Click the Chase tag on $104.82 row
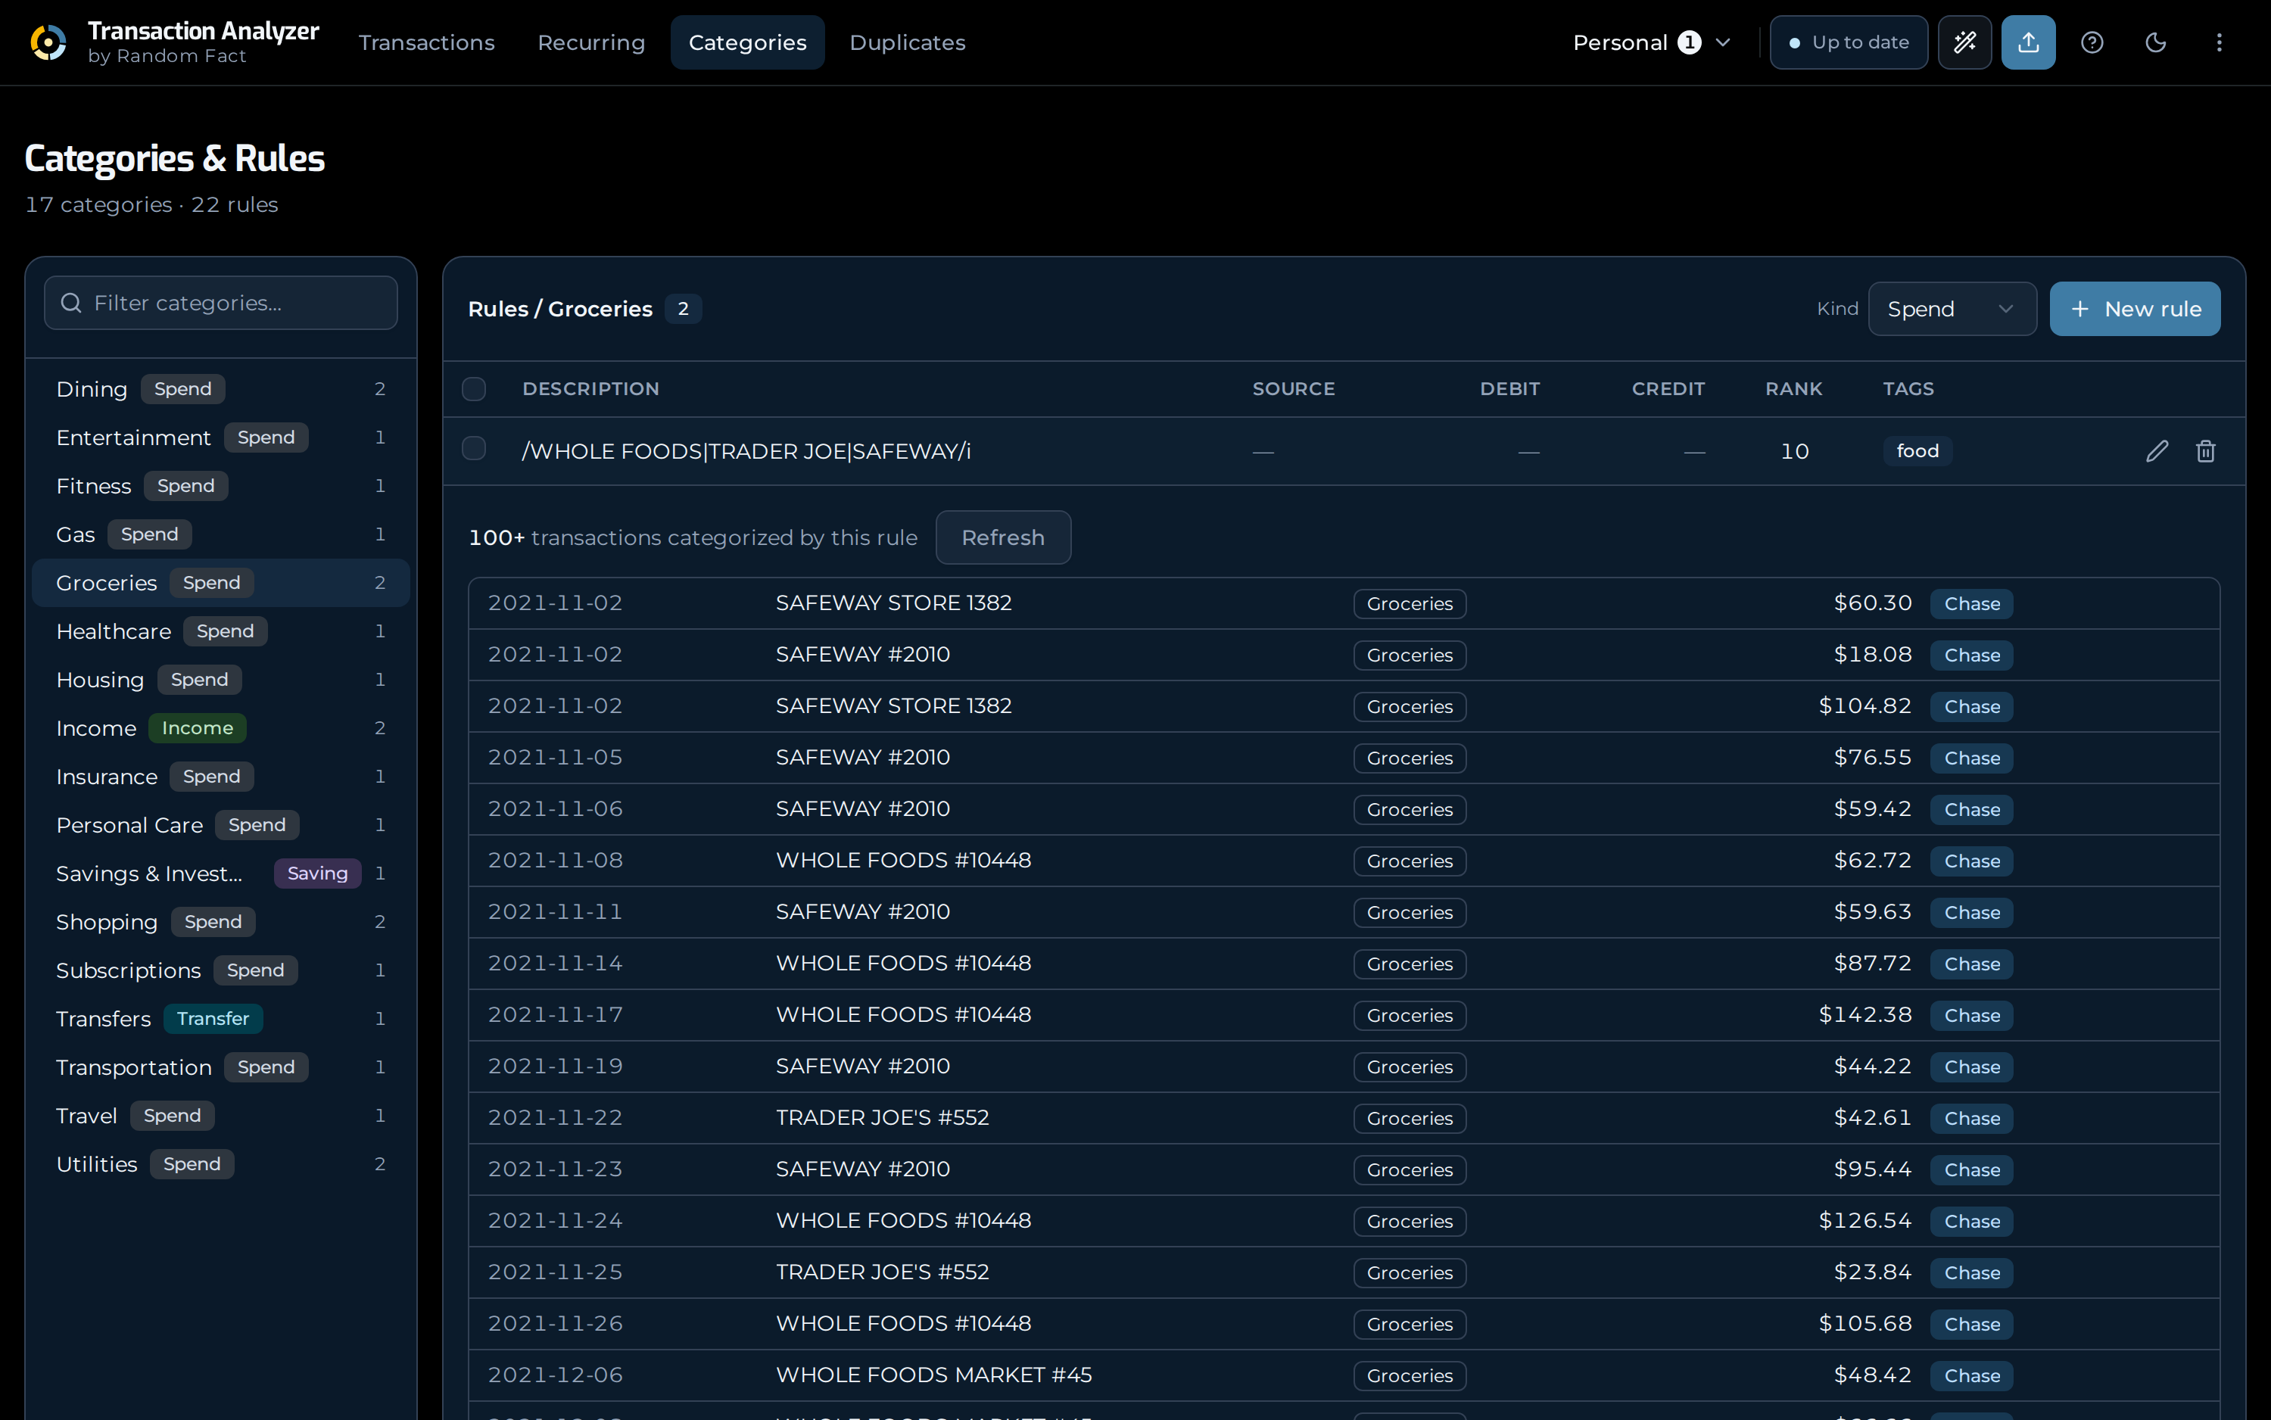The height and width of the screenshot is (1420, 2271). point(1971,706)
